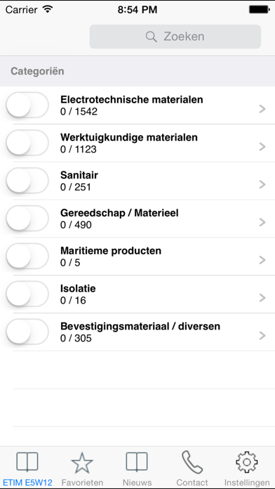This screenshot has height=489, width=275.
Task: Tap the battery icon in status bar
Action: pyautogui.click(x=260, y=10)
